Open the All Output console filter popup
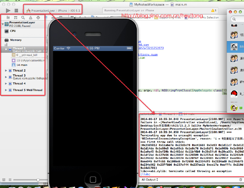Screen dimensions: 244x188 click(150, 180)
